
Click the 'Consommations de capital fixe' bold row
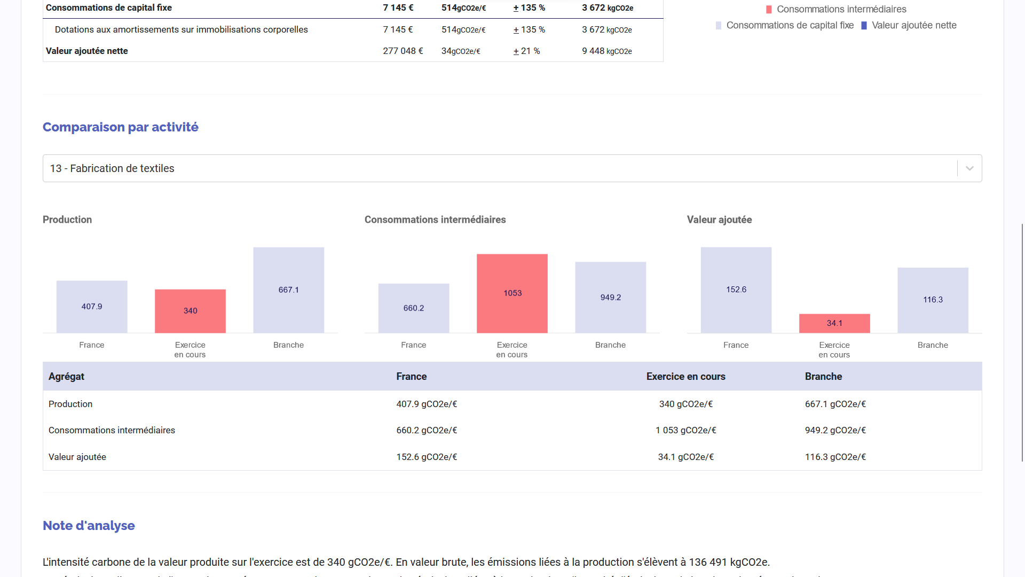click(x=353, y=8)
